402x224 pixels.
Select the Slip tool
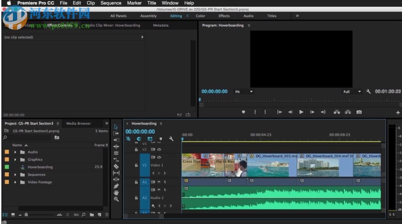116,173
